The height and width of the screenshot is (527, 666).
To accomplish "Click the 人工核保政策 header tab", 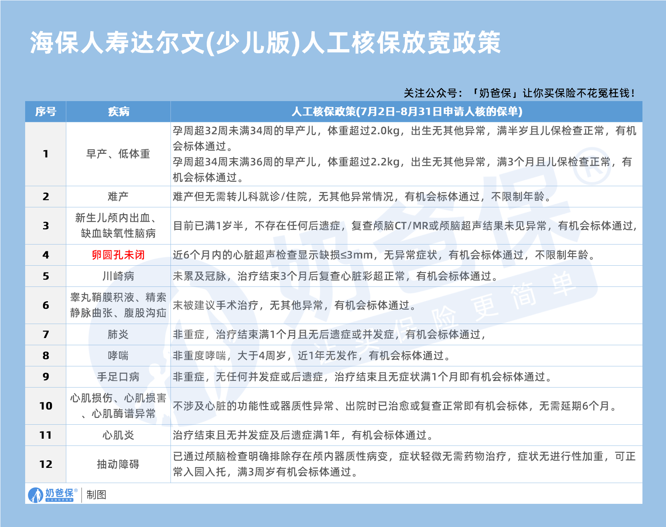I will tap(407, 112).
